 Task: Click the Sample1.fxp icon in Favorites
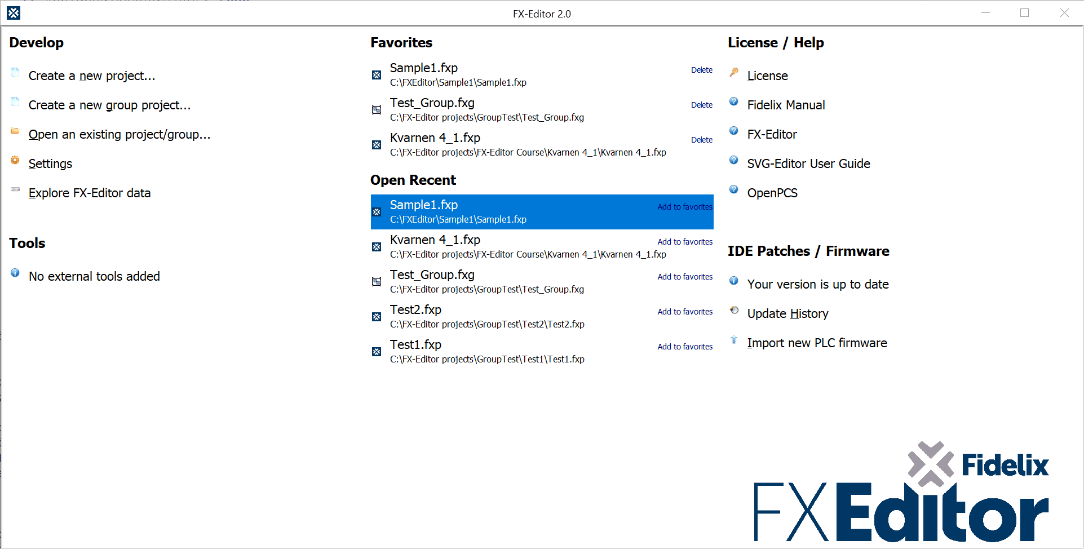click(x=377, y=75)
